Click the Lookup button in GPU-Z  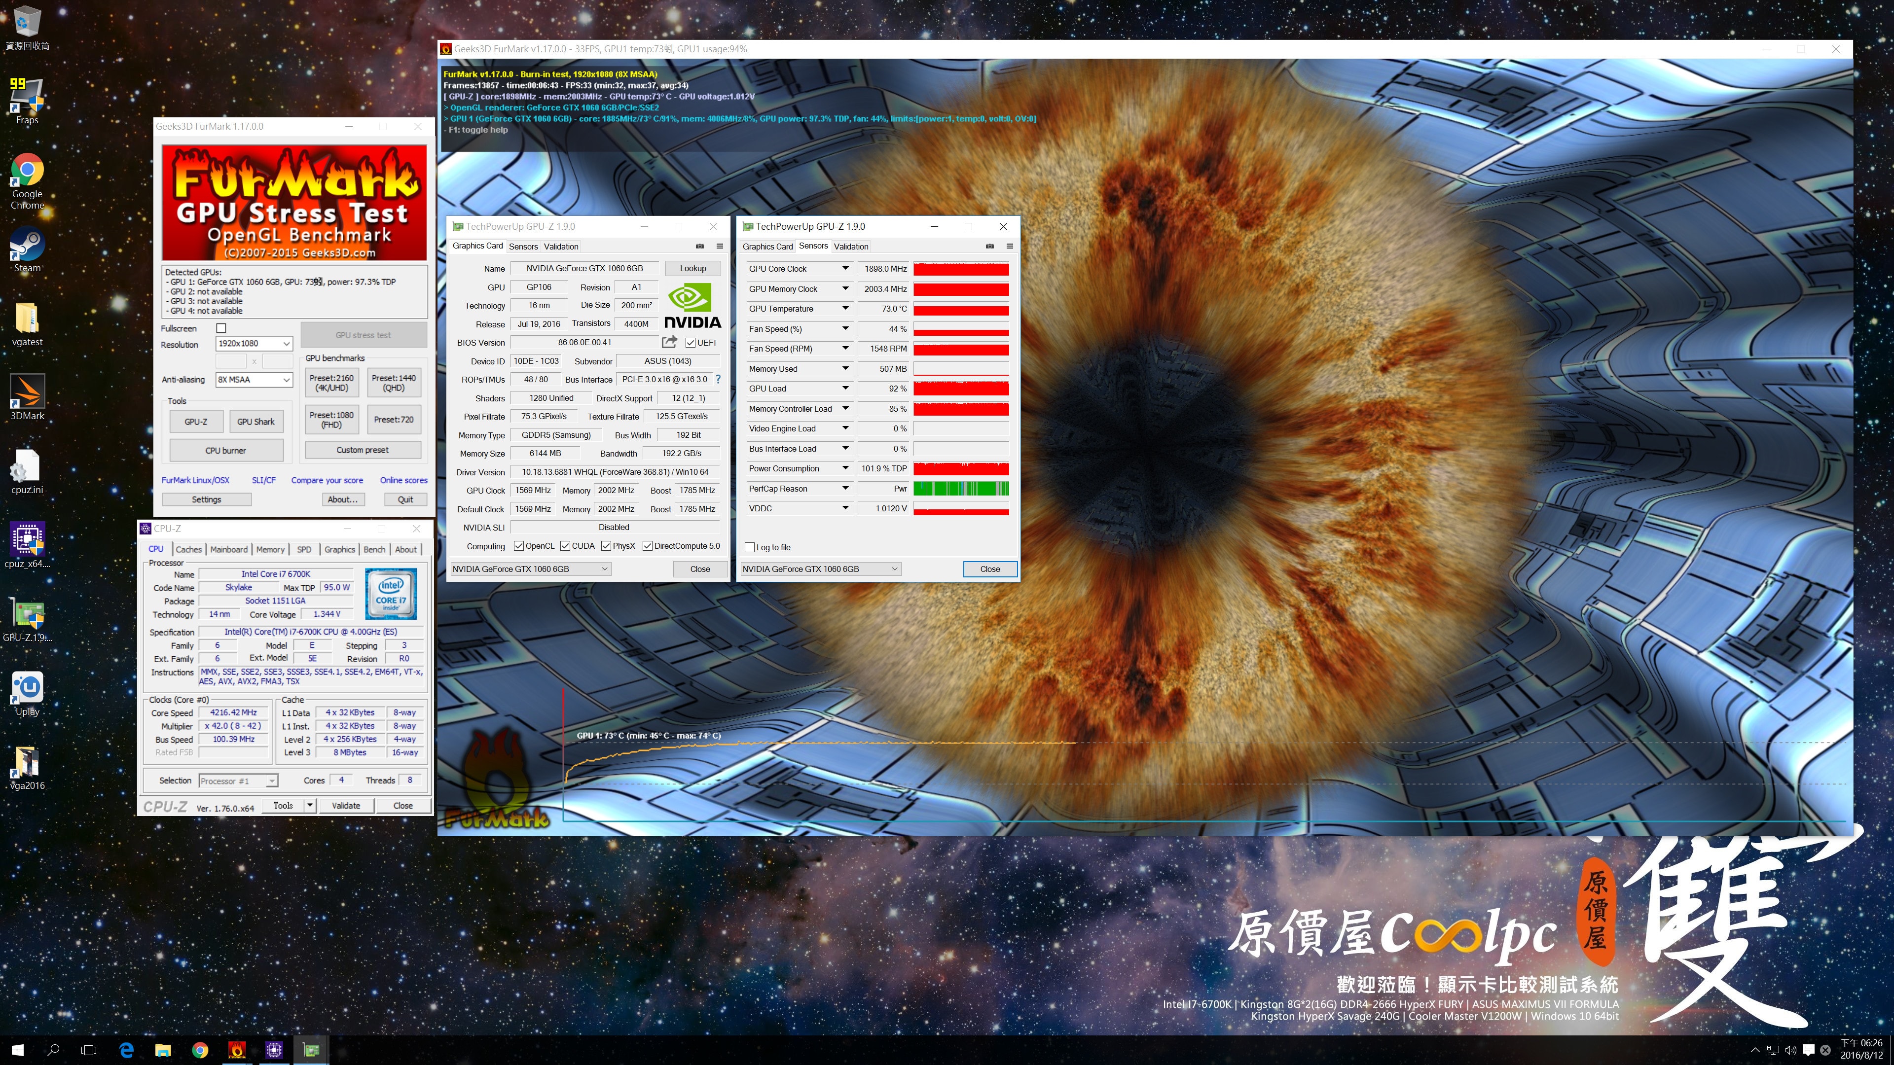[x=692, y=268]
